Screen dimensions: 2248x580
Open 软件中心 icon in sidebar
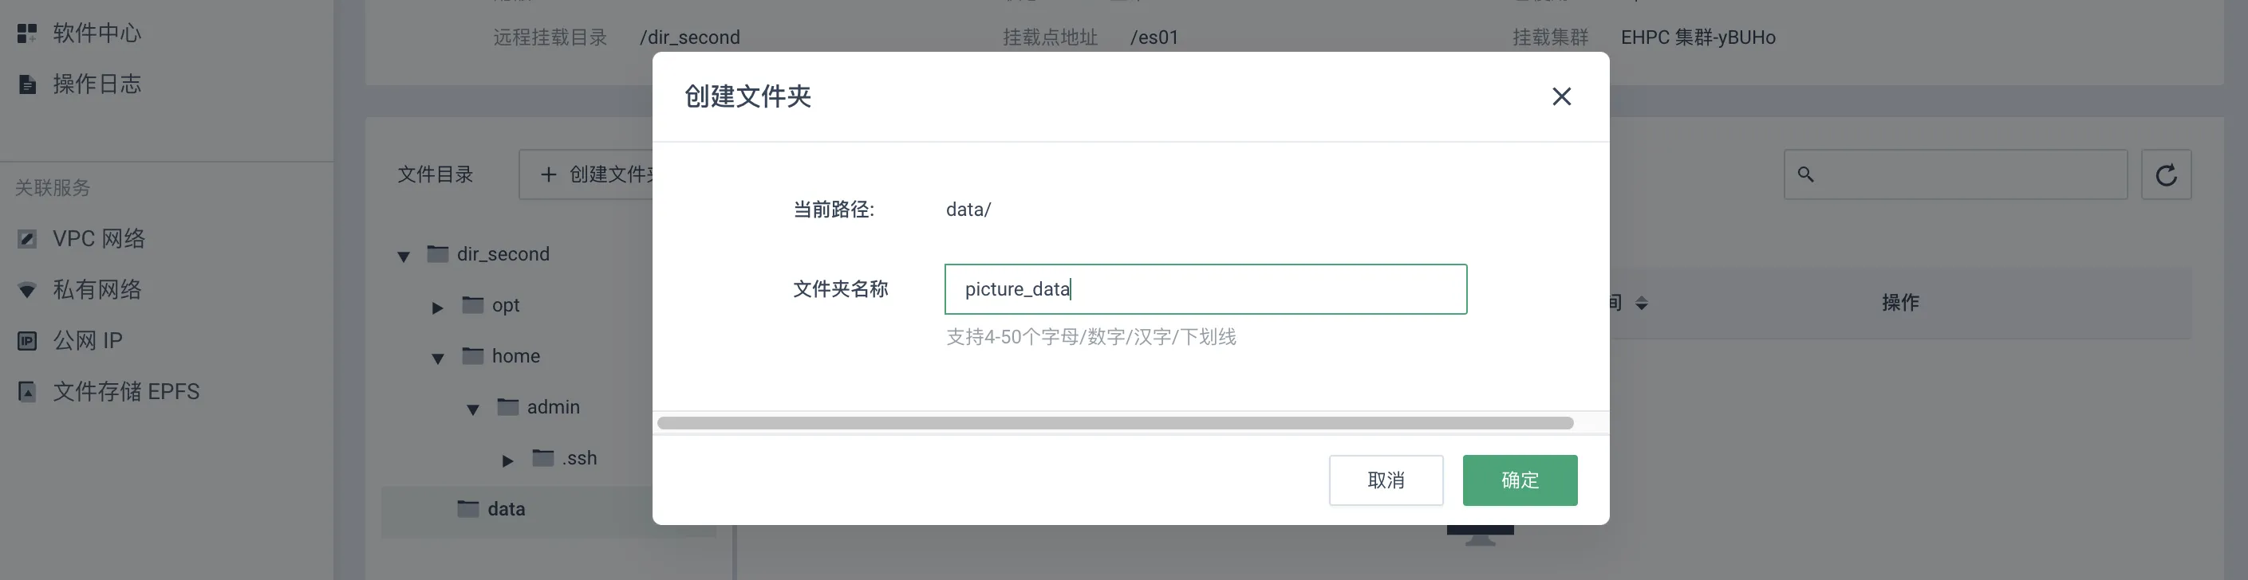point(27,33)
